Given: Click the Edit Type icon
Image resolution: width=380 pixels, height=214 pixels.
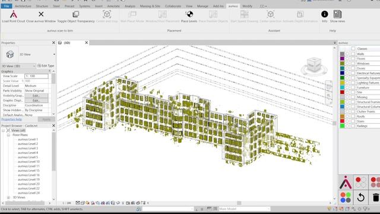Looking at the screenshot, I should click(x=39, y=66).
